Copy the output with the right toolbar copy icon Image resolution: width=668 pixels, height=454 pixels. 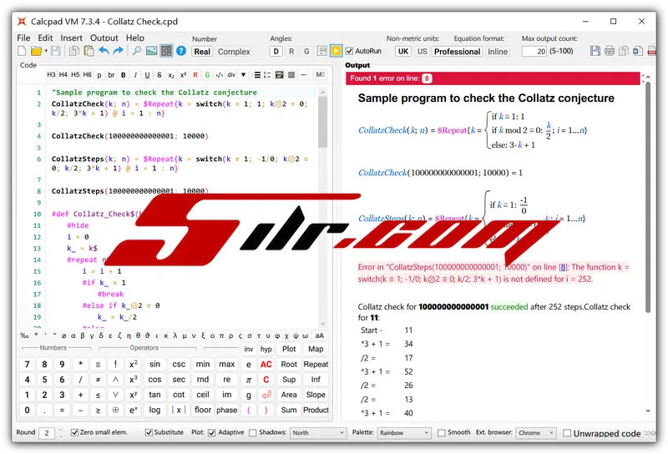(624, 51)
